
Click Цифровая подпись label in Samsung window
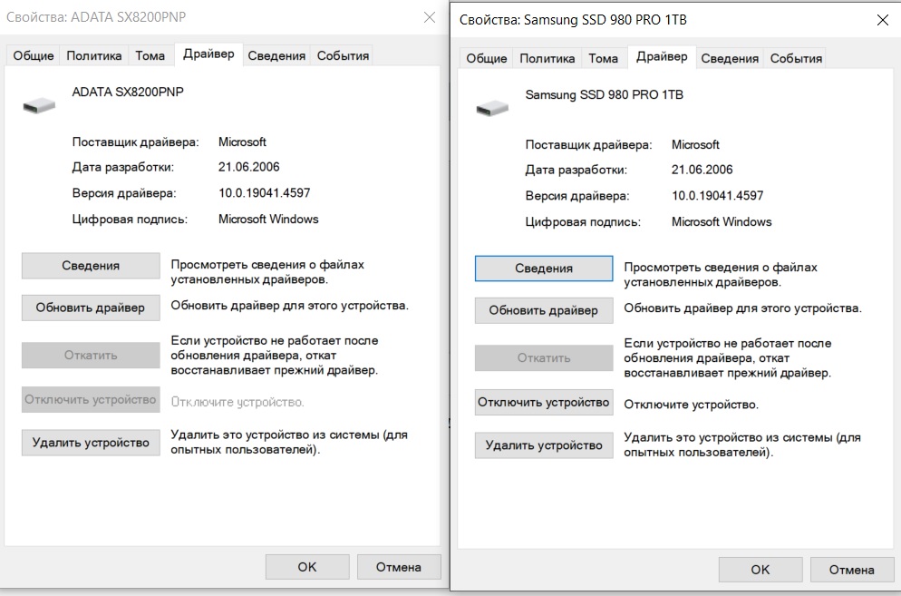(583, 222)
